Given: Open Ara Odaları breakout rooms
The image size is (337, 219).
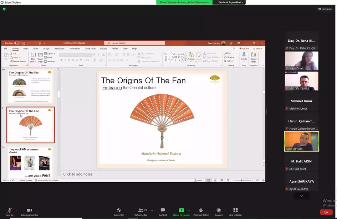Looking at the screenshot, I should point(235,212).
